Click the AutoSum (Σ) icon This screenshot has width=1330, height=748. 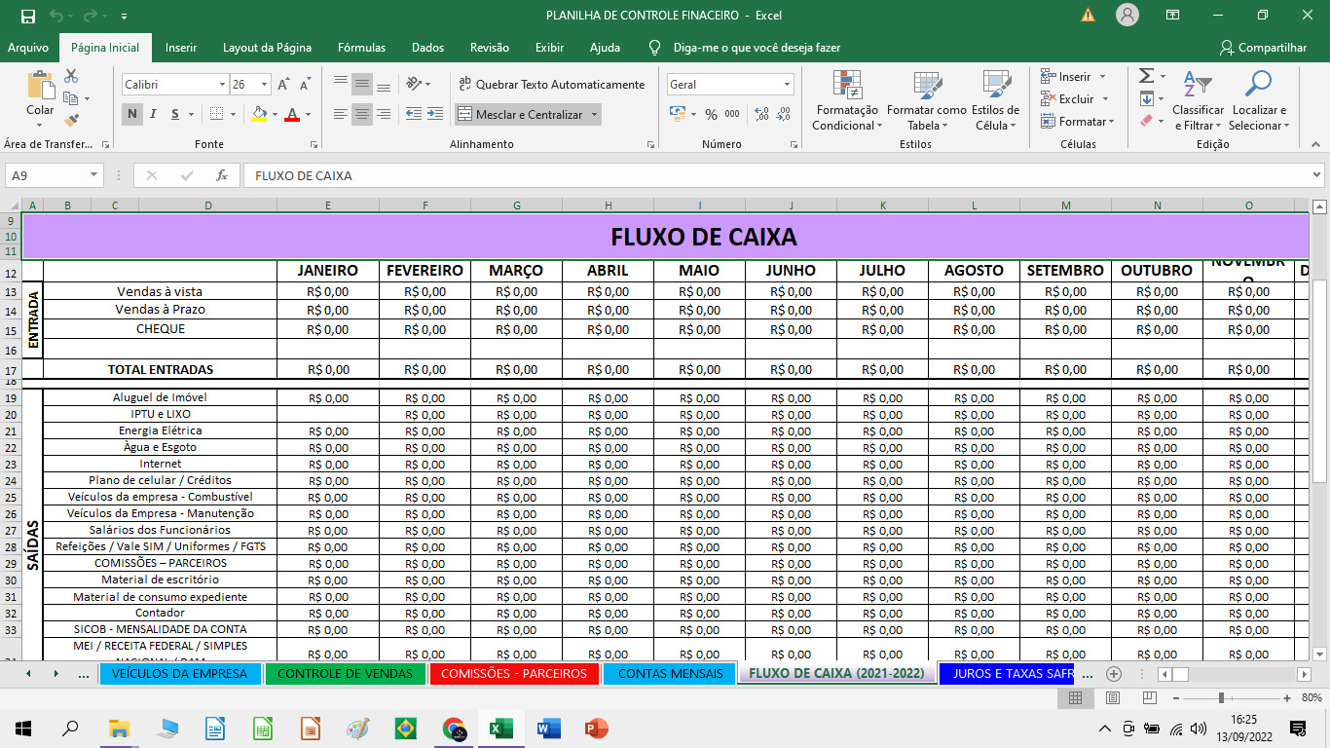pyautogui.click(x=1145, y=78)
